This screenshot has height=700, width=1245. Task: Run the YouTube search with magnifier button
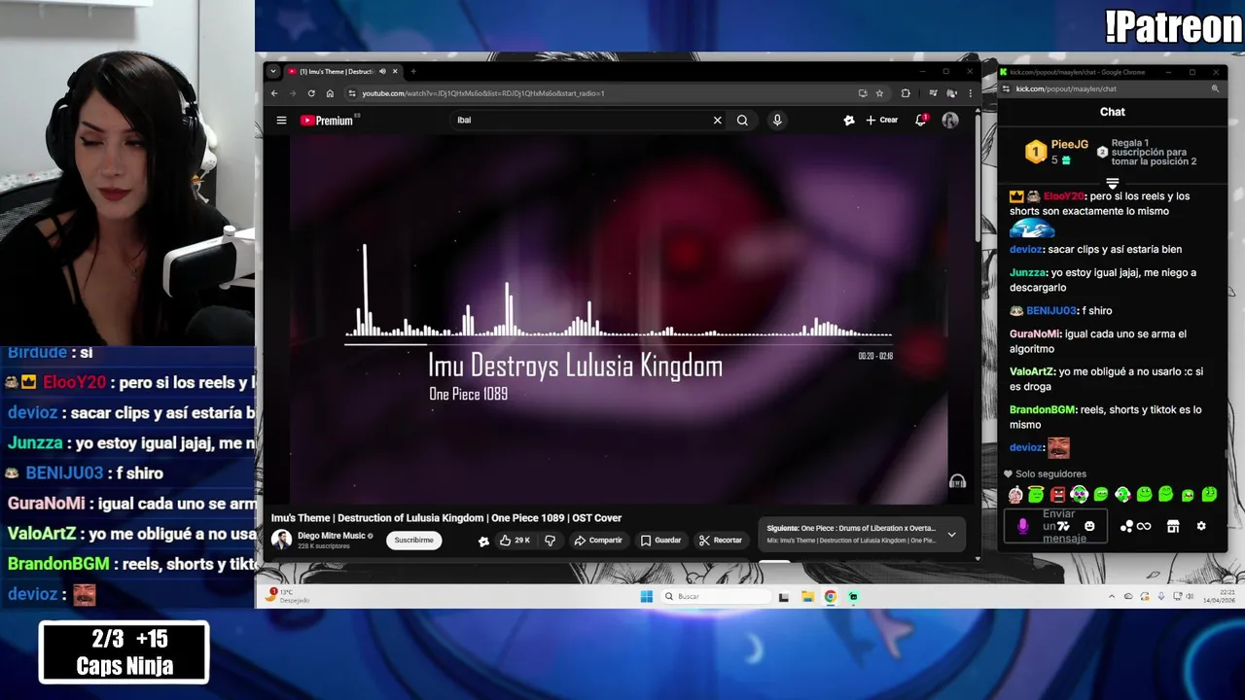(x=742, y=121)
